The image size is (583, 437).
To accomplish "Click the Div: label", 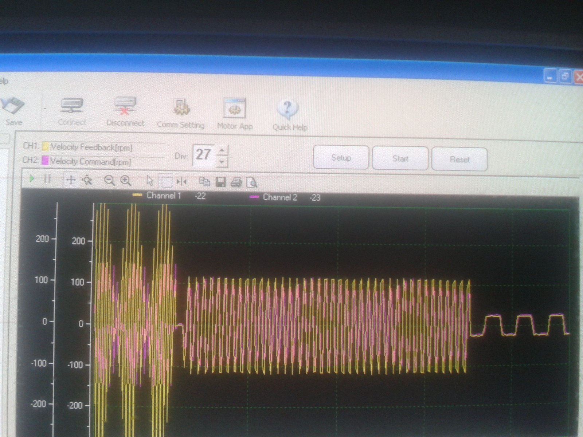I will (181, 156).
